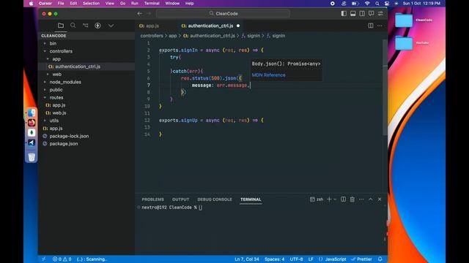Image resolution: width=469 pixels, height=263 pixels.
Task: Open the Terminal menu in menu bar
Action: pyautogui.click(x=152, y=3)
